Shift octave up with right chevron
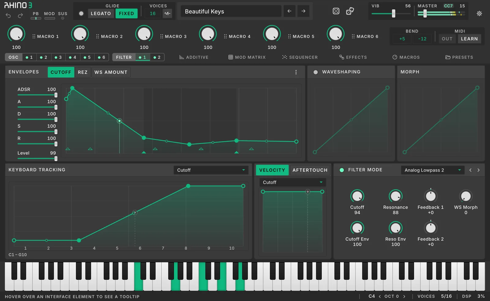The height and width of the screenshot is (301, 490). 404,296
